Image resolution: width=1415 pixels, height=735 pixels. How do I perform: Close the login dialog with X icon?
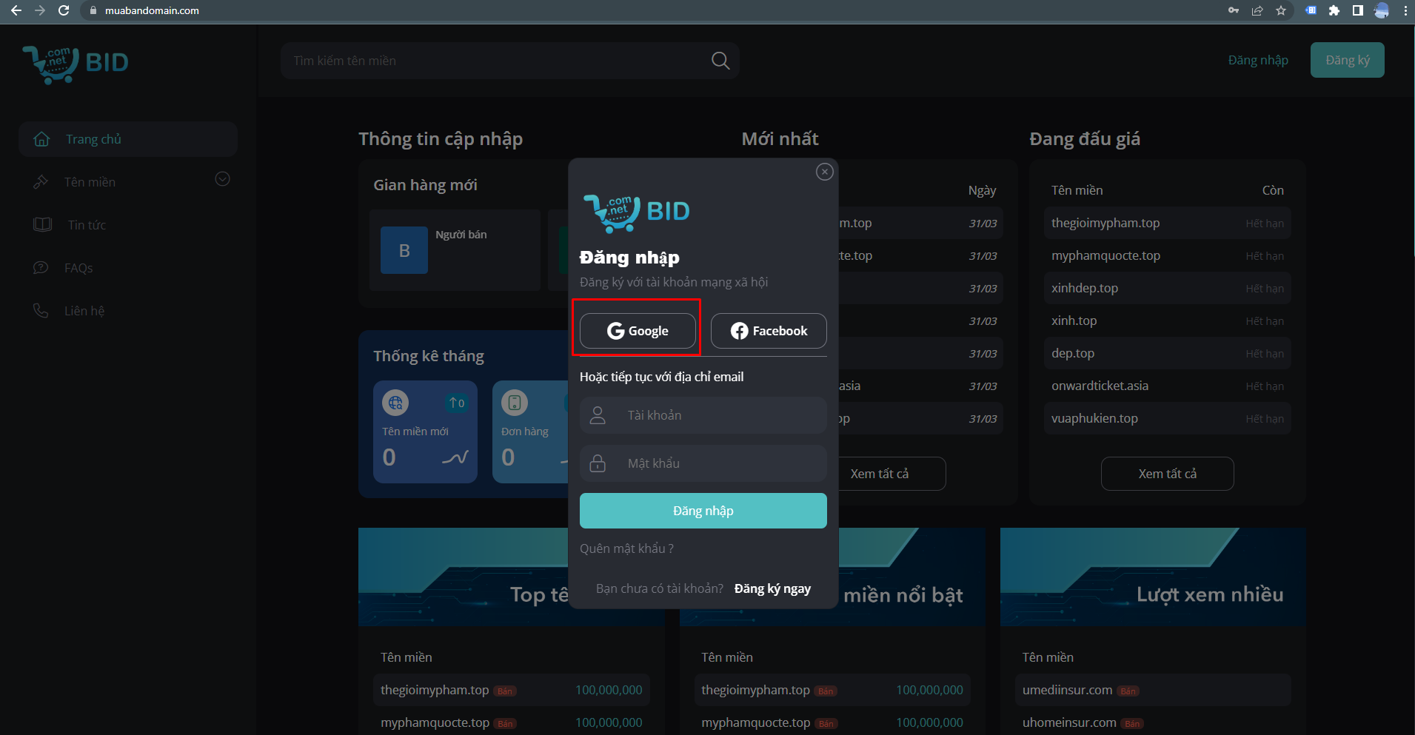(x=824, y=172)
